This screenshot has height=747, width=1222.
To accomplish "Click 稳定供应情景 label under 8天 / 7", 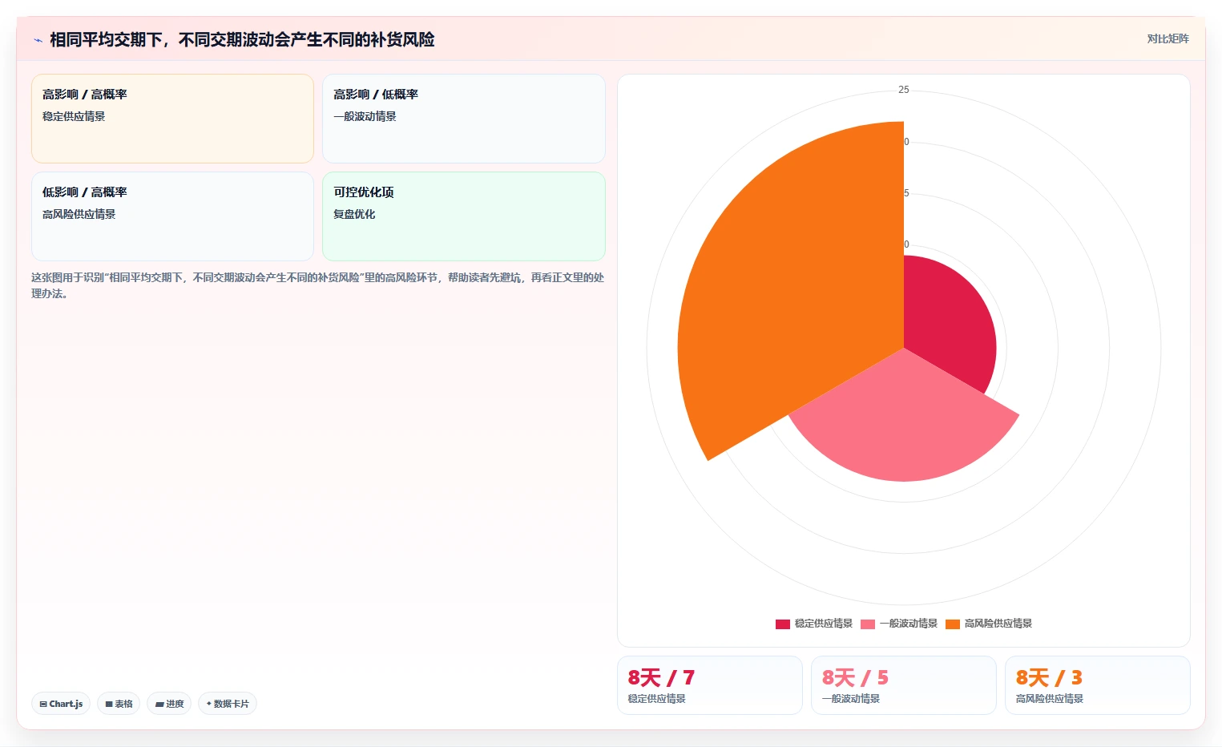I will tap(656, 699).
